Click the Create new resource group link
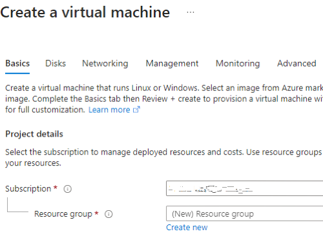 coord(187,228)
